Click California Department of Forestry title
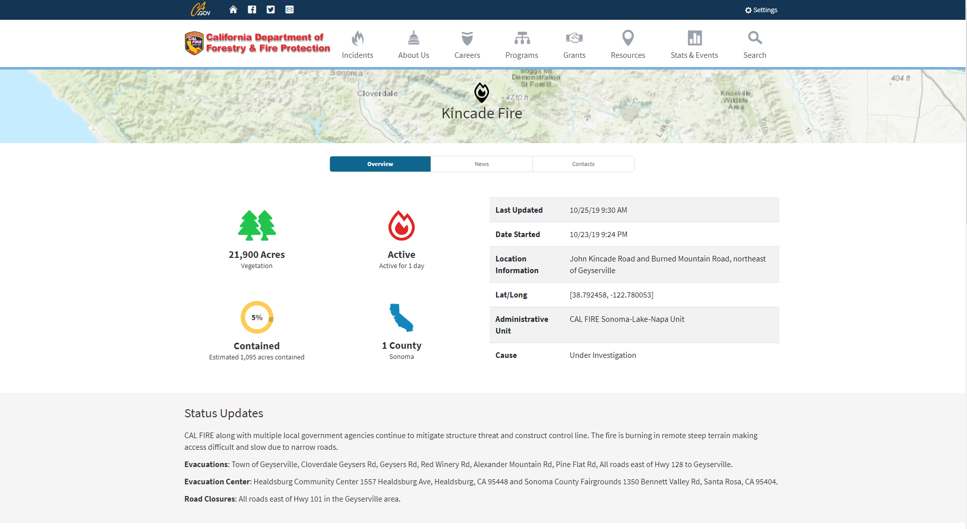The width and height of the screenshot is (967, 529). tap(268, 43)
